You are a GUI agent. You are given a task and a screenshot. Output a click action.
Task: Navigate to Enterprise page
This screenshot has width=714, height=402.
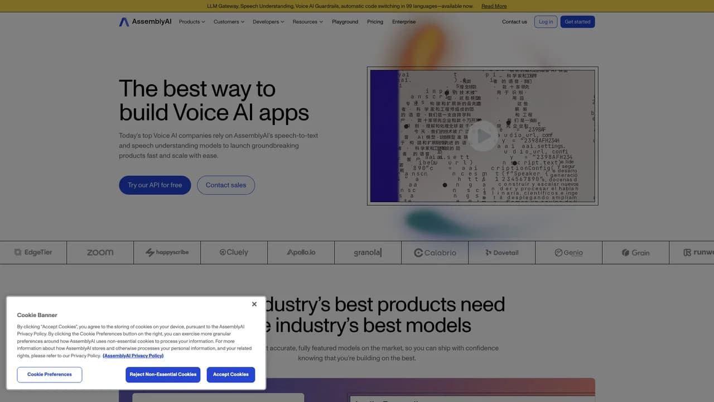click(x=404, y=22)
